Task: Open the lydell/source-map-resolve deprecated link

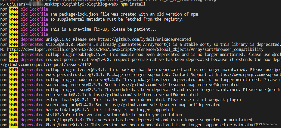Action: [x=176, y=84]
